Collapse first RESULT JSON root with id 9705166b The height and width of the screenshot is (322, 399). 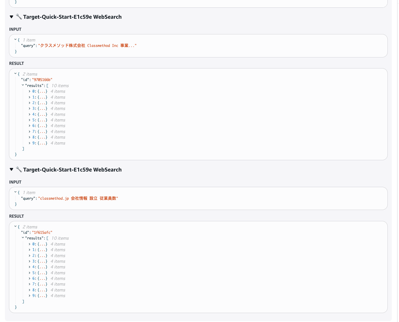coord(15,74)
